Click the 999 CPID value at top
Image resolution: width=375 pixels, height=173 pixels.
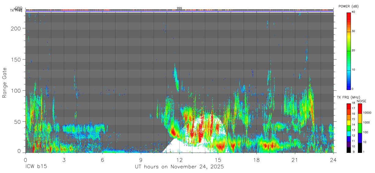tap(179, 8)
